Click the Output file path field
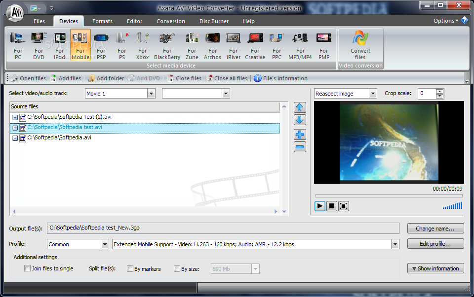This screenshot has width=474, height=297. coord(223,228)
